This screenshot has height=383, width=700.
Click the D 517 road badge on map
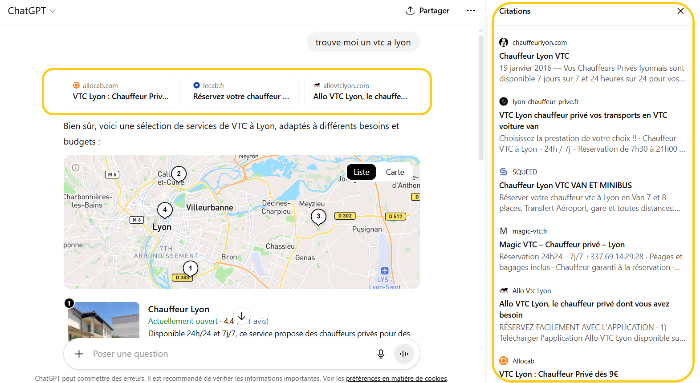coord(395,217)
